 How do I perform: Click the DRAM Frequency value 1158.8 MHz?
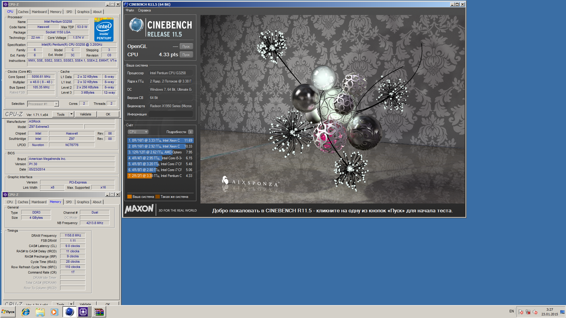[x=73, y=235]
